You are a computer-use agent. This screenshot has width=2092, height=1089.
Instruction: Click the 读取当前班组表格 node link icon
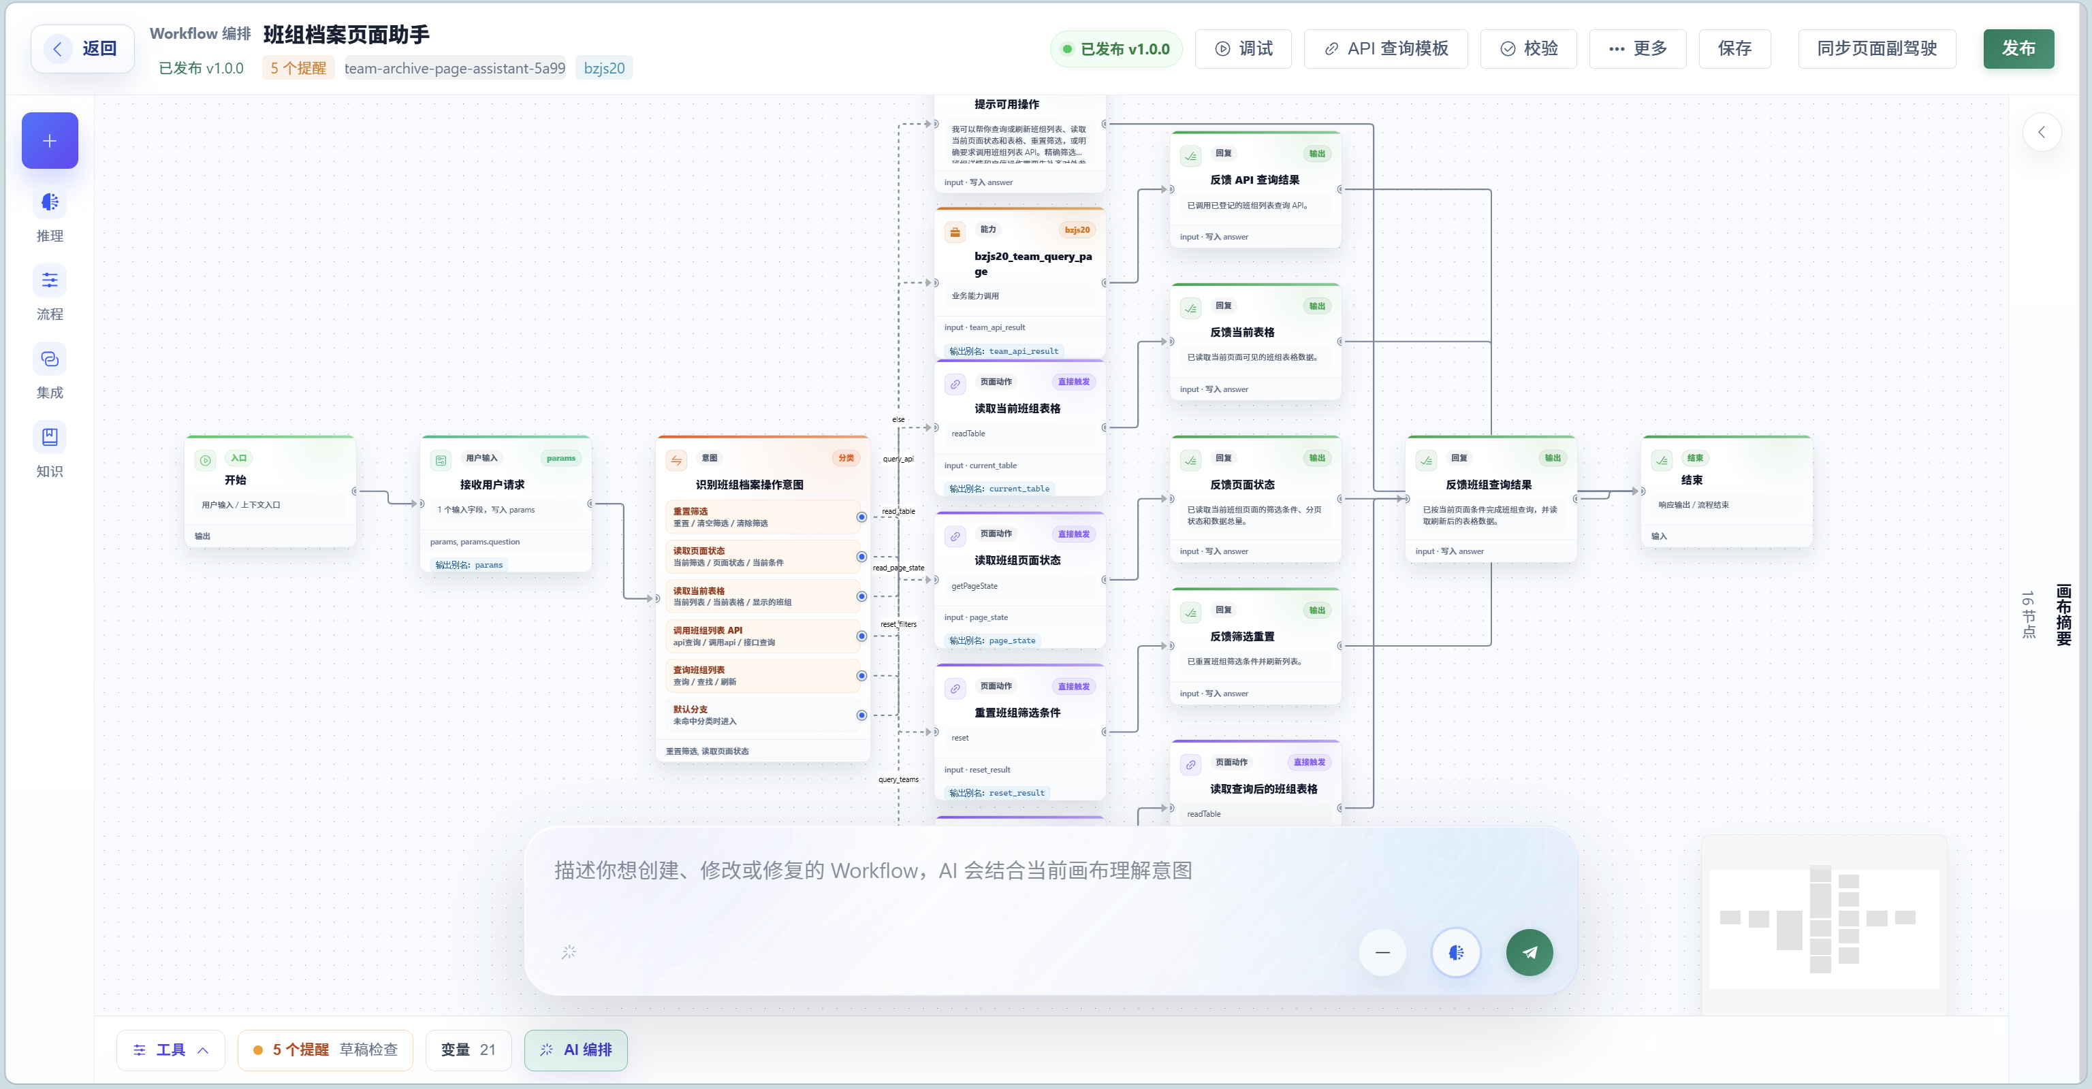(x=955, y=385)
